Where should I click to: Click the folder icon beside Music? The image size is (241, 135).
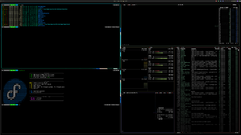(x=39, y=12)
